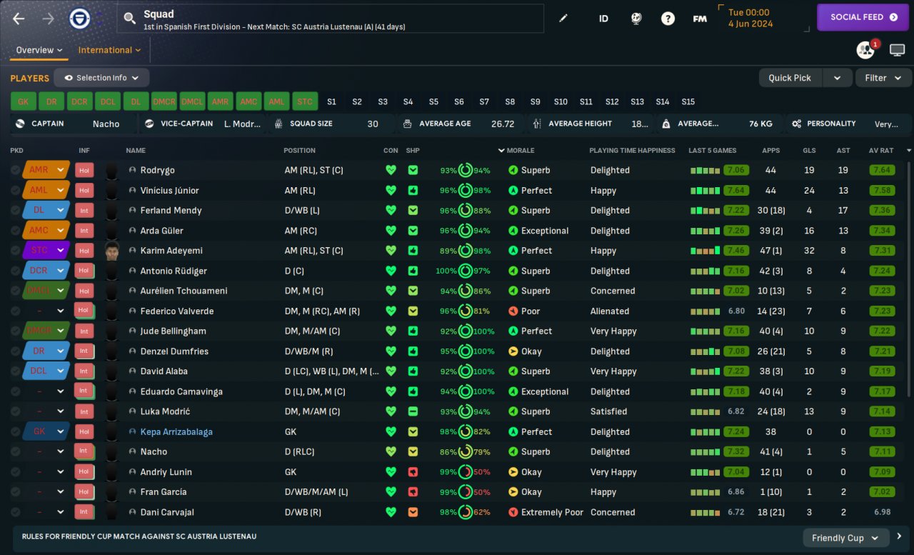Toggle Antonio Rüdiger's picked checkmark
Image resolution: width=914 pixels, height=555 pixels.
pyautogui.click(x=16, y=271)
